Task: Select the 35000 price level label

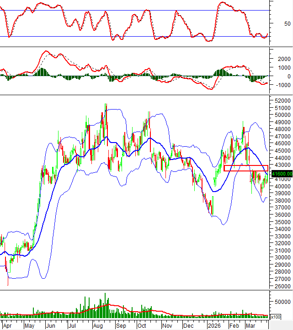Action: [282, 222]
